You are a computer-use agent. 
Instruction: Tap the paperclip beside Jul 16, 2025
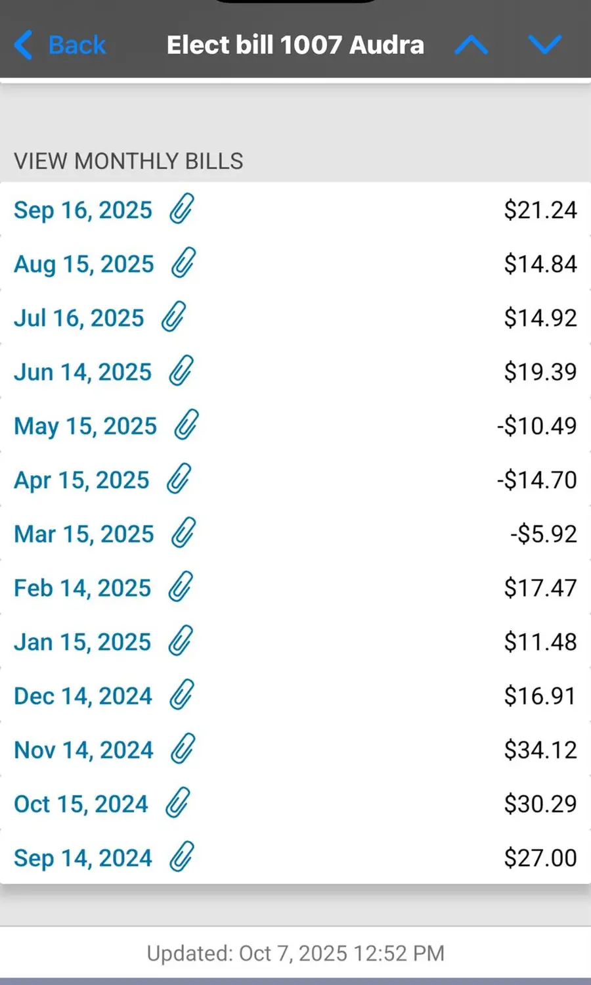(x=174, y=317)
